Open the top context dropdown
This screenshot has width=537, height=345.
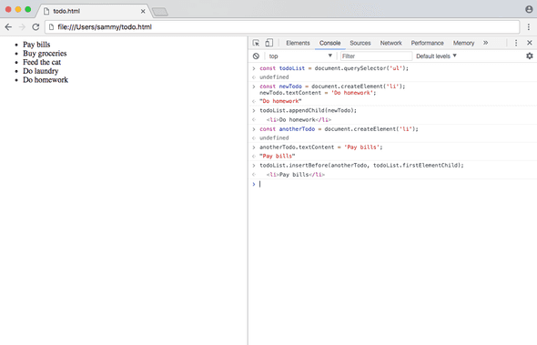click(x=300, y=56)
